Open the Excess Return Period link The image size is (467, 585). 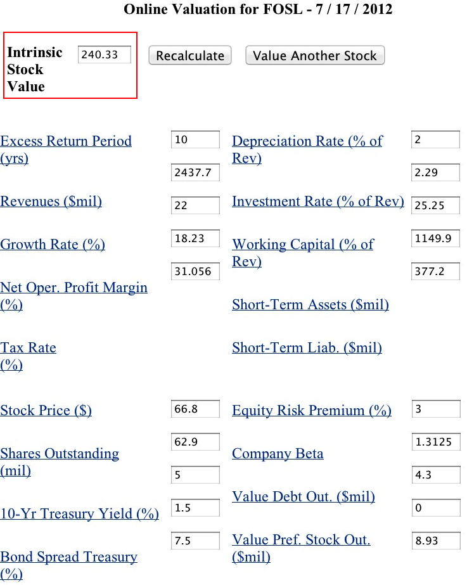(66, 141)
